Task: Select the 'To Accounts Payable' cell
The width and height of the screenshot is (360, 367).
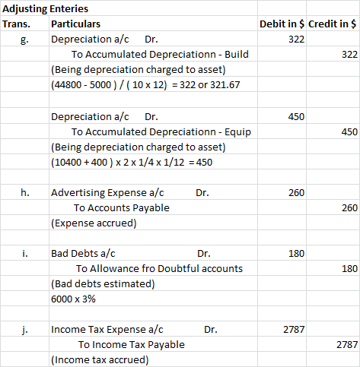Action: [x=153, y=207]
